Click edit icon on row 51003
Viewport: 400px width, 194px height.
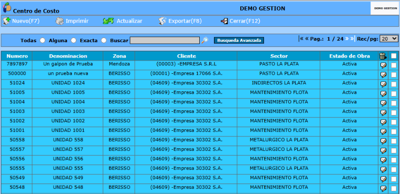tap(383, 113)
